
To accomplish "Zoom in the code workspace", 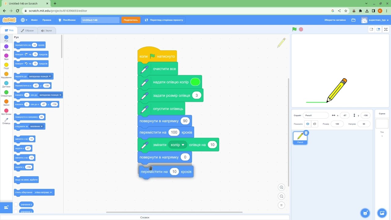I will tap(282, 187).
